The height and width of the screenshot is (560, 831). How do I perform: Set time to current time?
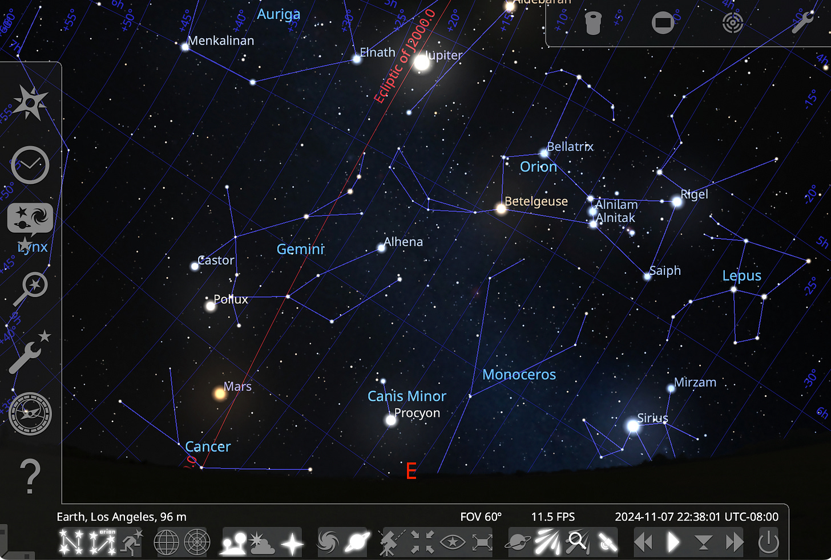coord(703,542)
